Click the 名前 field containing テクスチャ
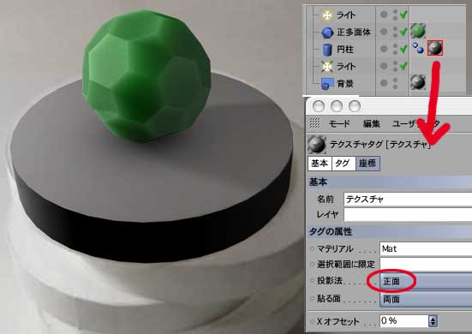The width and height of the screenshot is (472, 334). click(x=408, y=200)
